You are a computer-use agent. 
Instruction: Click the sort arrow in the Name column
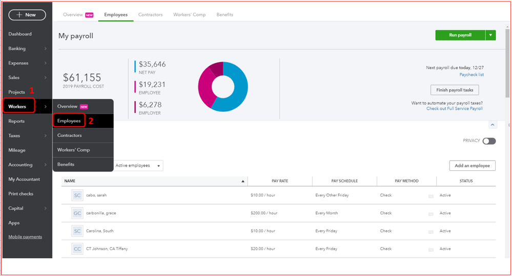243,181
